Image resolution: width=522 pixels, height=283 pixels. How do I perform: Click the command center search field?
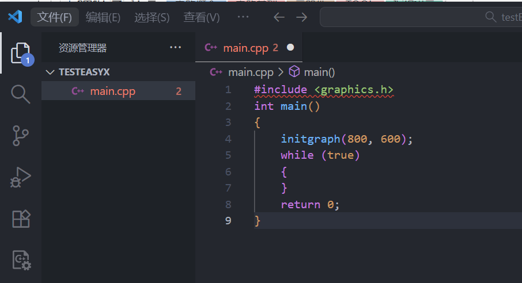pos(421,17)
